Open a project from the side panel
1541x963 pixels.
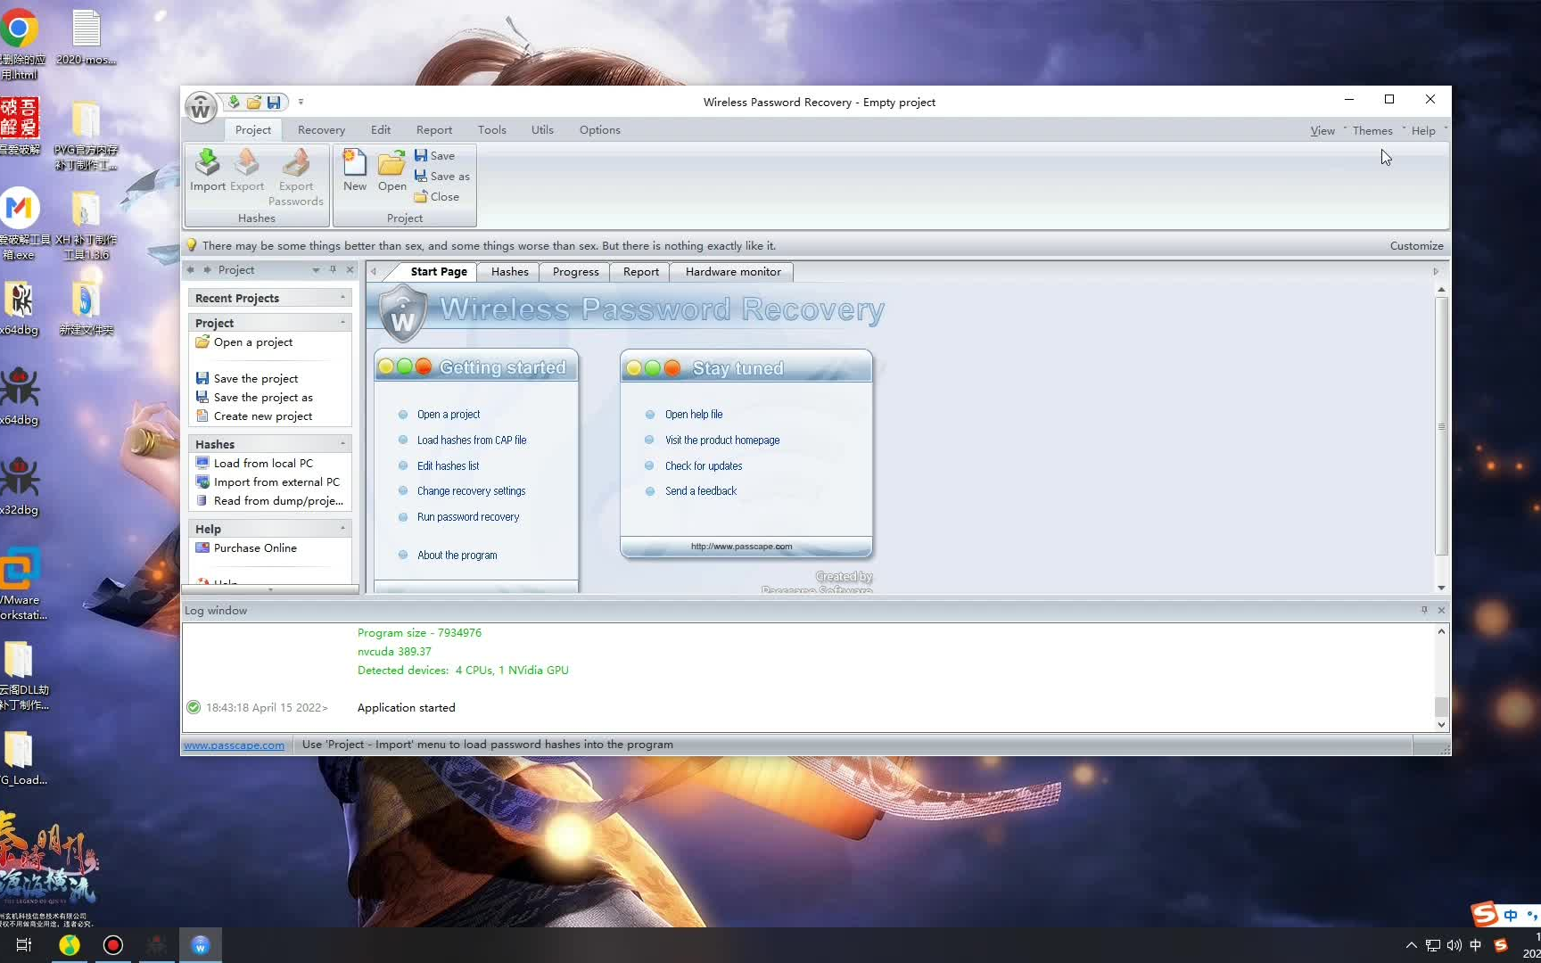(252, 342)
